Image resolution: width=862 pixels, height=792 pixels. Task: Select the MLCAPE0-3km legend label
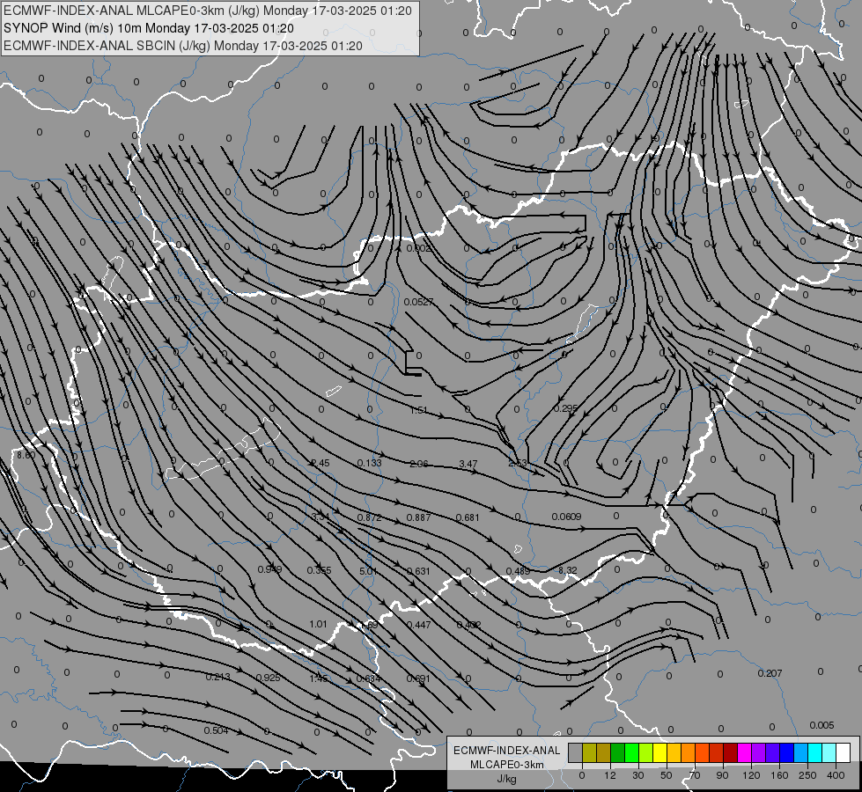(506, 765)
